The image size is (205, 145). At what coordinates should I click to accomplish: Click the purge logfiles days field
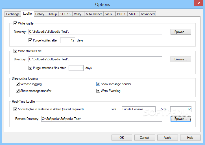[x=68, y=40]
